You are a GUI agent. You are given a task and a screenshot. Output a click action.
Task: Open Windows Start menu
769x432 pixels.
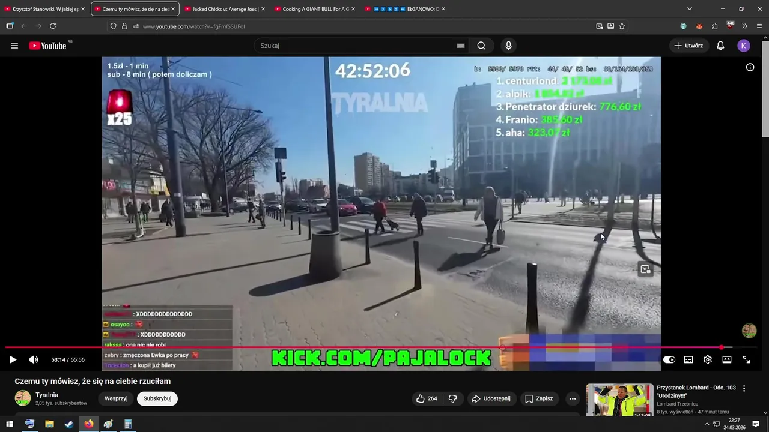[10, 424]
